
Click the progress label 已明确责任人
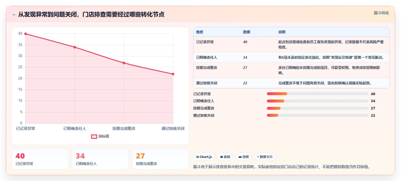pyautogui.click(x=204, y=101)
